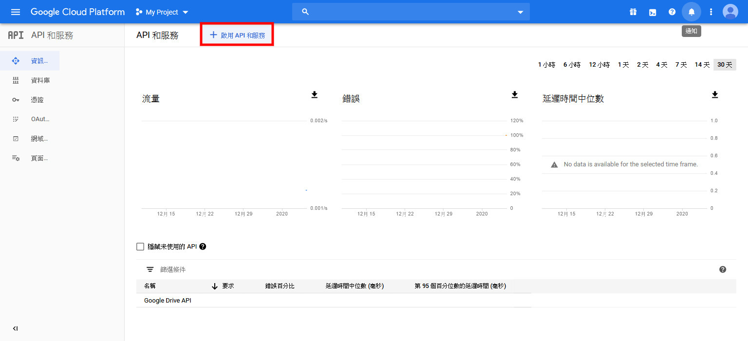748x341 pixels.
Task: Click the dashboard diamond icon in sidebar
Action: pyautogui.click(x=16, y=61)
